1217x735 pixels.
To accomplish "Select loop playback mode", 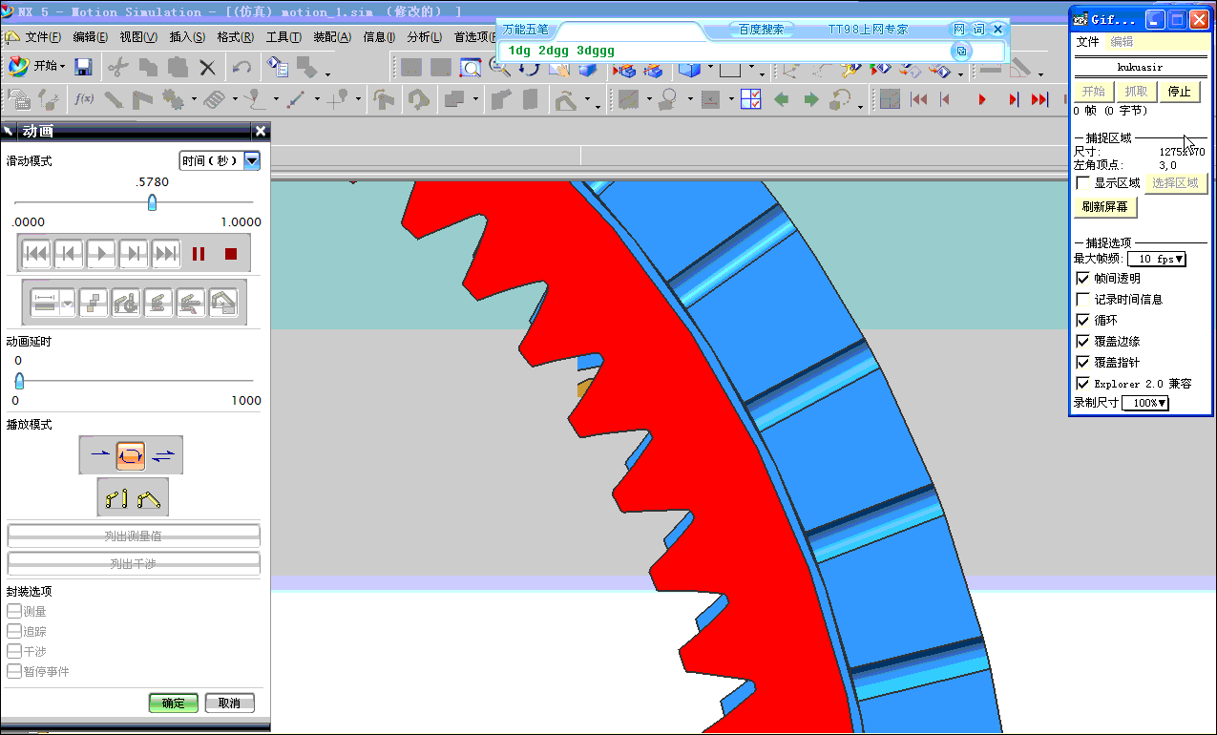I will [131, 455].
